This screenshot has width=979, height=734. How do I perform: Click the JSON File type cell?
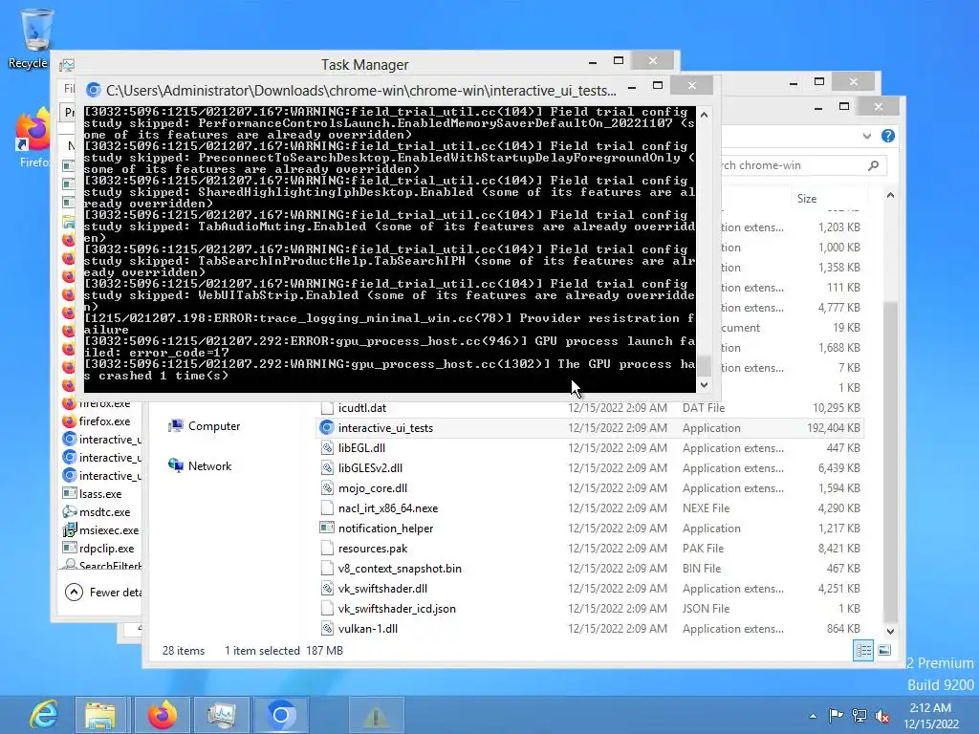point(706,609)
